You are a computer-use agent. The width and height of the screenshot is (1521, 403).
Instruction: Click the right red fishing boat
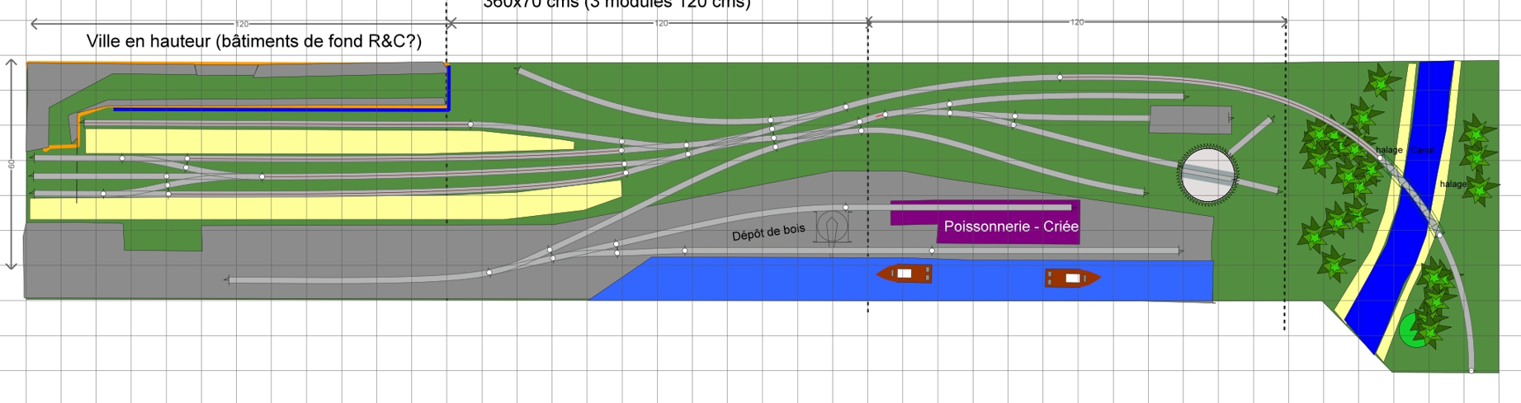1071,279
